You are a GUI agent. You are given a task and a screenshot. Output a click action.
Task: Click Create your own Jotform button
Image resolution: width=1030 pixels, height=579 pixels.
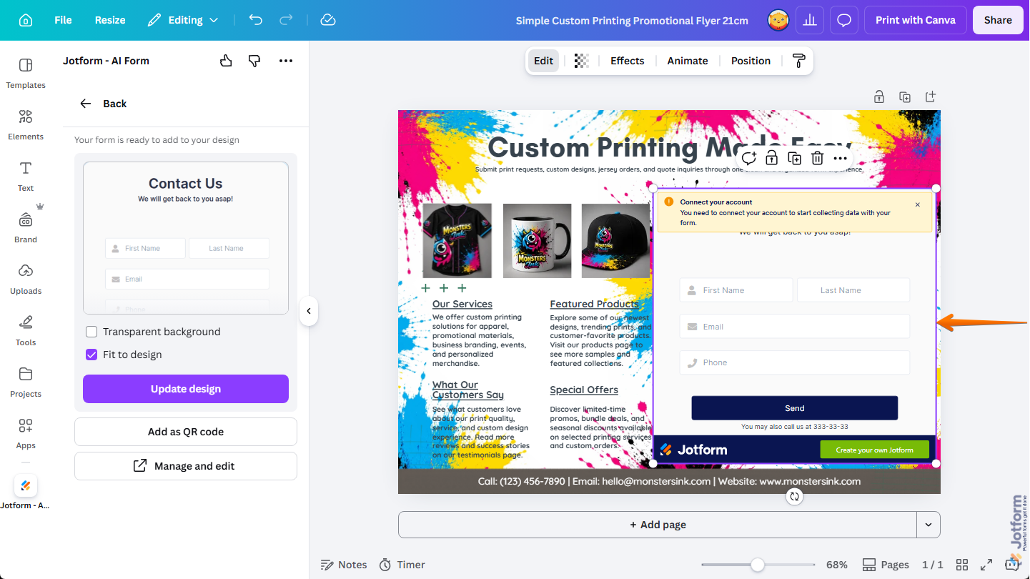[874, 450]
